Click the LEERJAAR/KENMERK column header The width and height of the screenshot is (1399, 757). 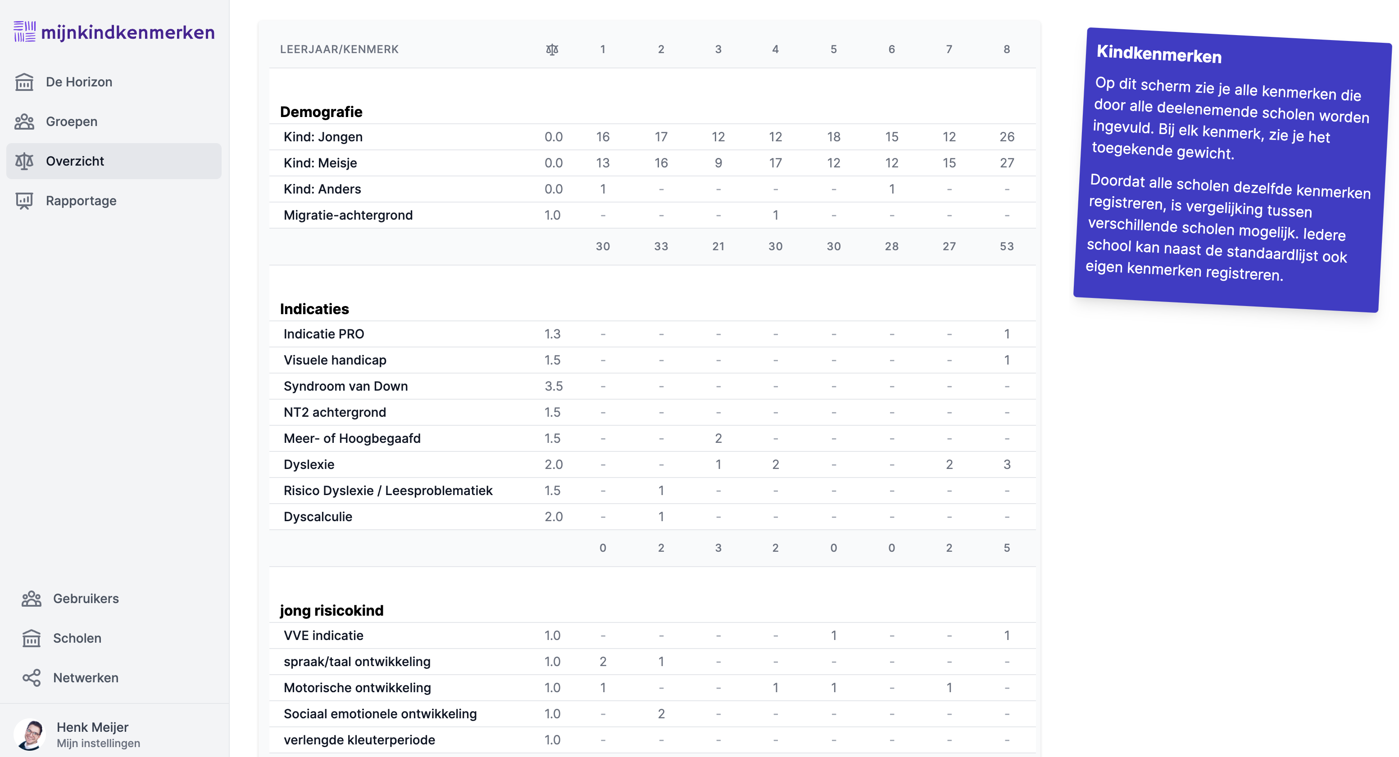pos(339,50)
